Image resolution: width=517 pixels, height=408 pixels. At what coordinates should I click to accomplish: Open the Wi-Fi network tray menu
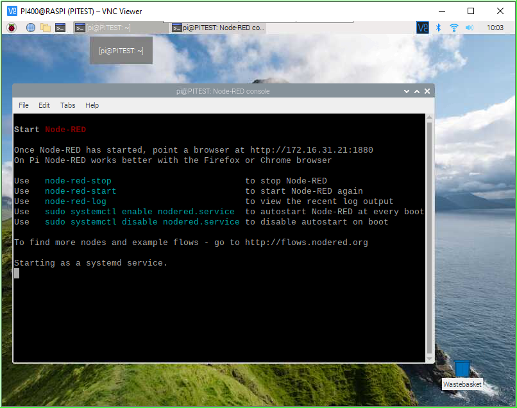[454, 28]
